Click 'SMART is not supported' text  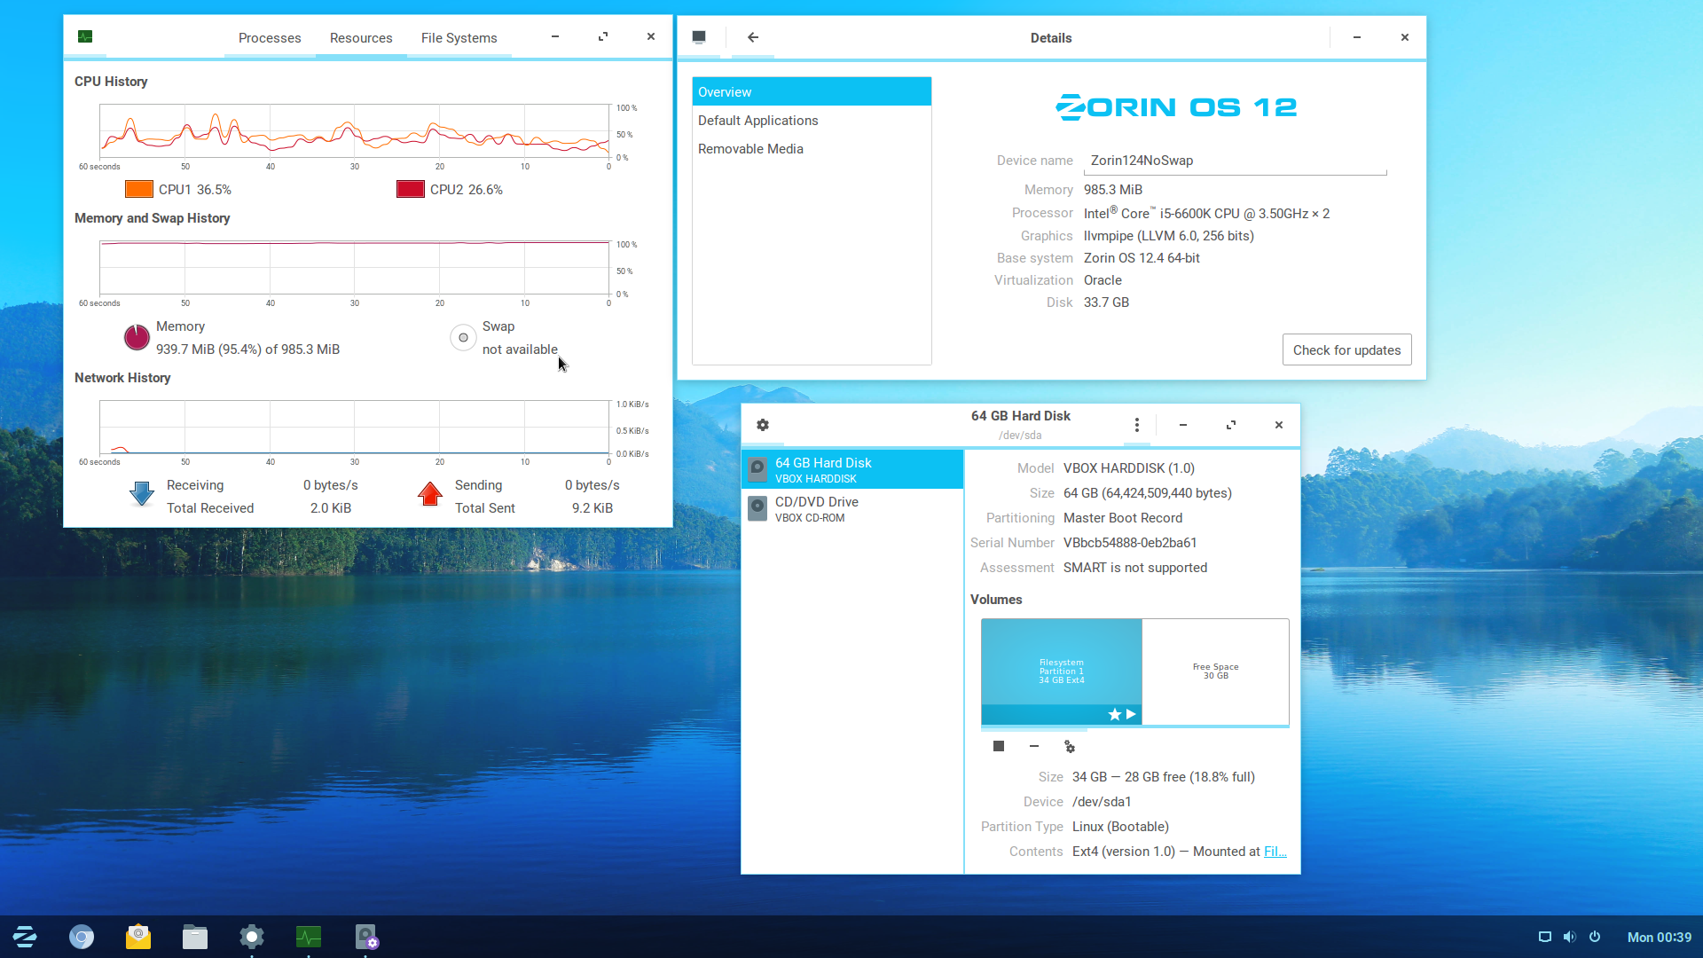(x=1135, y=567)
